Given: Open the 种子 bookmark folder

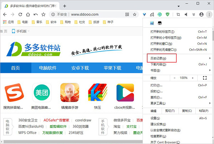Looking at the screenshot, I should 108,22.
